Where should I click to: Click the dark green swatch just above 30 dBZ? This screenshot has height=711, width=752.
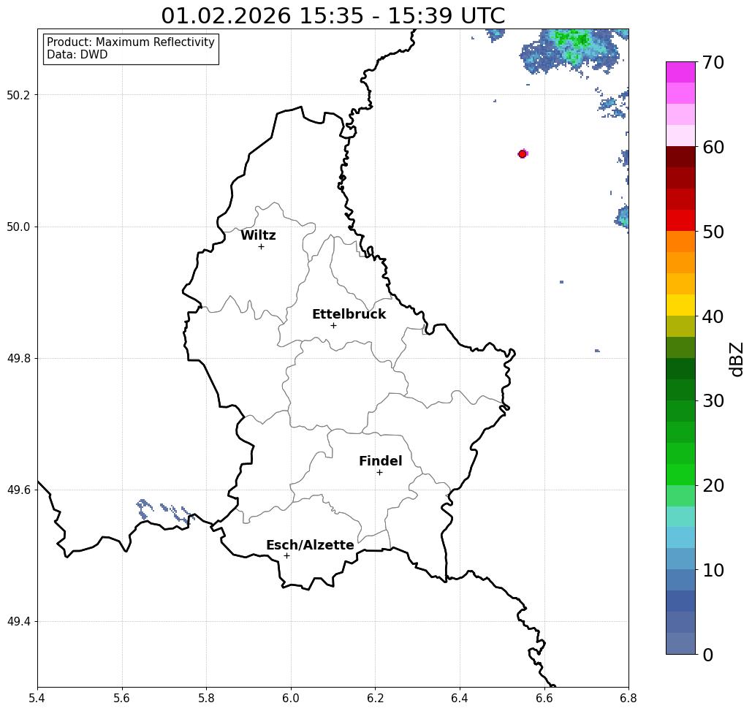point(680,389)
